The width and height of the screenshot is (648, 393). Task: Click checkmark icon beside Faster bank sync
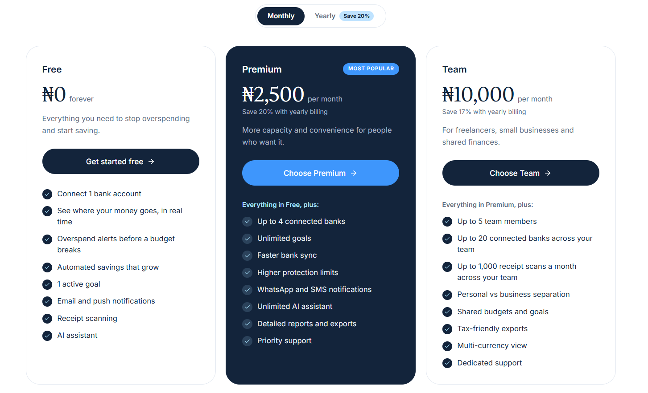tap(247, 255)
